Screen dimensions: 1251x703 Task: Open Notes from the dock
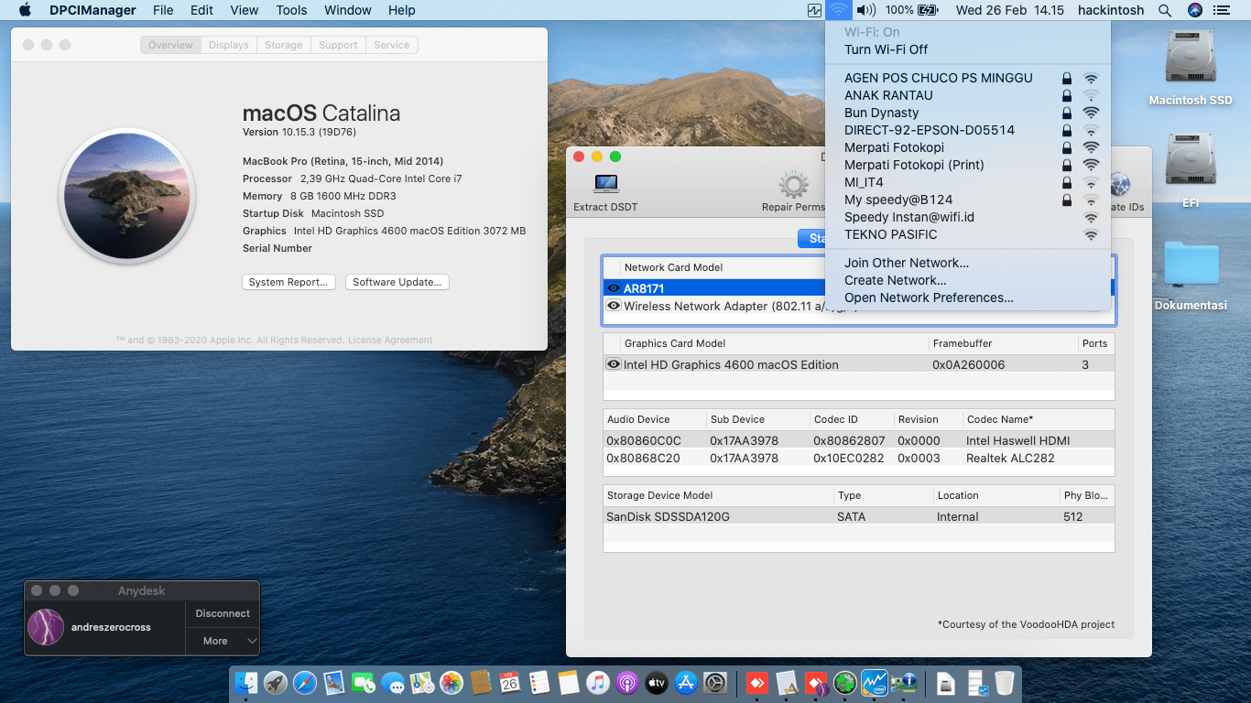tap(568, 682)
